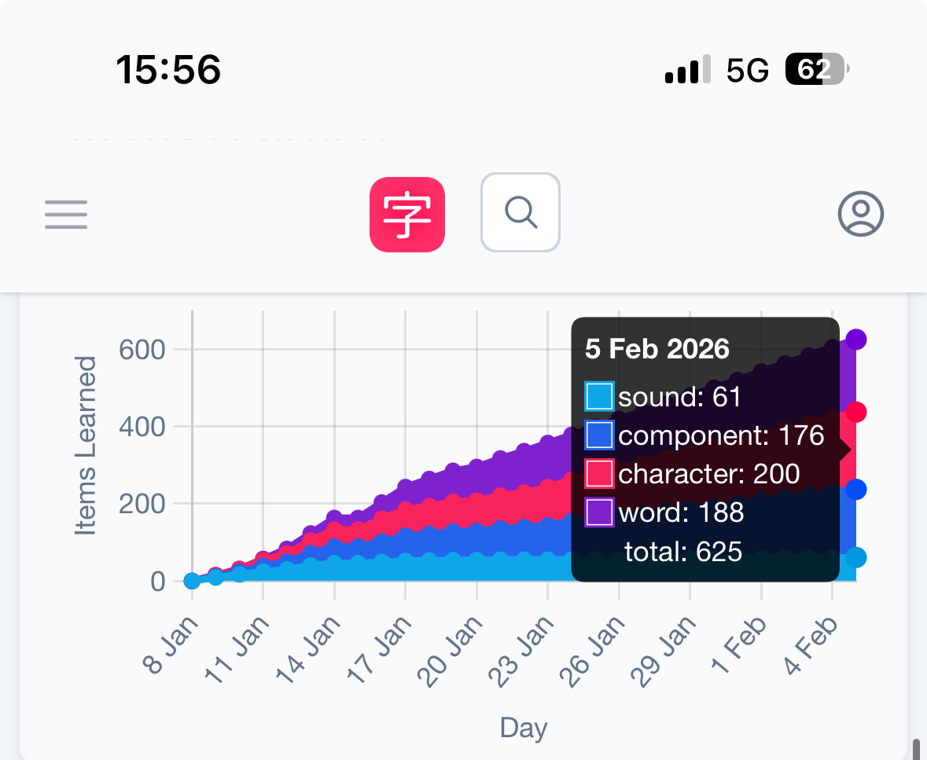Viewport: 927px width, 760px height.
Task: Tap the cellular signal bars icon
Action: point(688,71)
